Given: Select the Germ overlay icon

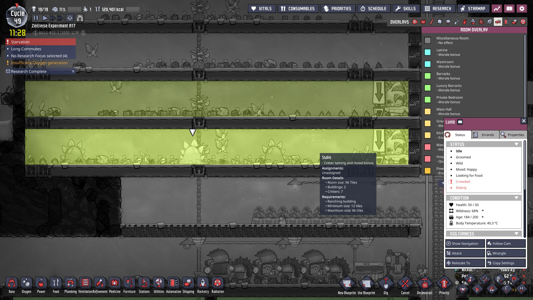Looking at the screenshot, I should [481, 22].
